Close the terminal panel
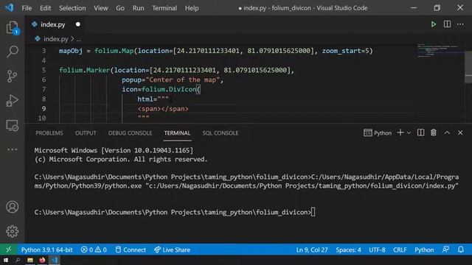The image size is (472, 265). [x=460, y=132]
